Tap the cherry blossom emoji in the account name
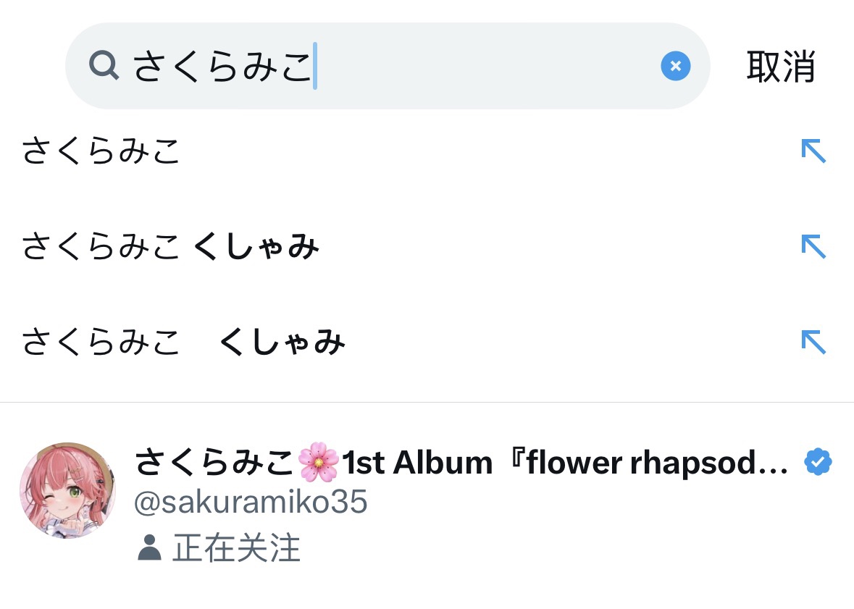Image resolution: width=854 pixels, height=609 pixels. click(x=319, y=462)
